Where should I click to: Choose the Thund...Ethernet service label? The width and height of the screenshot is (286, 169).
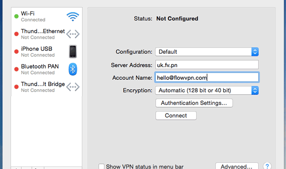pyautogui.click(x=43, y=31)
